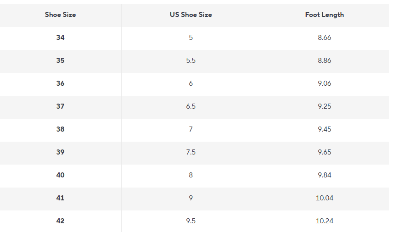The width and height of the screenshot is (393, 232).
Task: Click the "Foot Length" column header
Action: coord(324,15)
